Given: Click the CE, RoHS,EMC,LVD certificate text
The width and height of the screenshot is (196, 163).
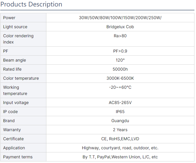Looking at the screenshot, I should tap(120, 139).
